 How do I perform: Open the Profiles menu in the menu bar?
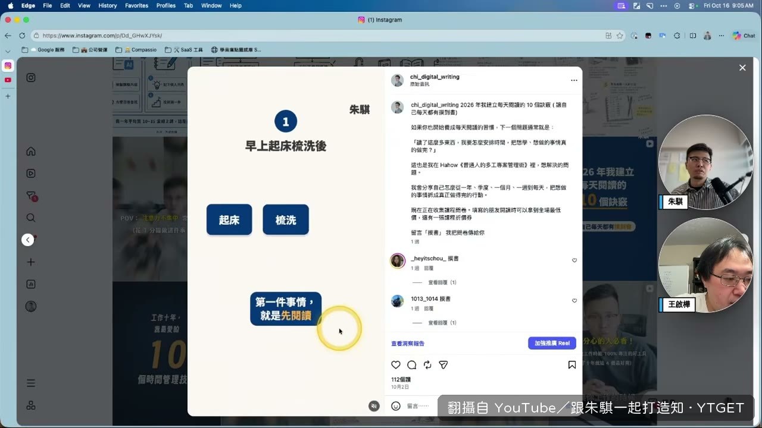pos(166,5)
